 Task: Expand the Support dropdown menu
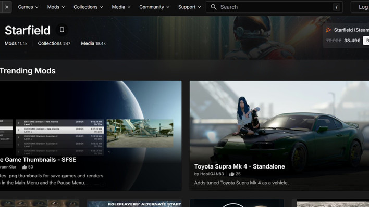189,7
